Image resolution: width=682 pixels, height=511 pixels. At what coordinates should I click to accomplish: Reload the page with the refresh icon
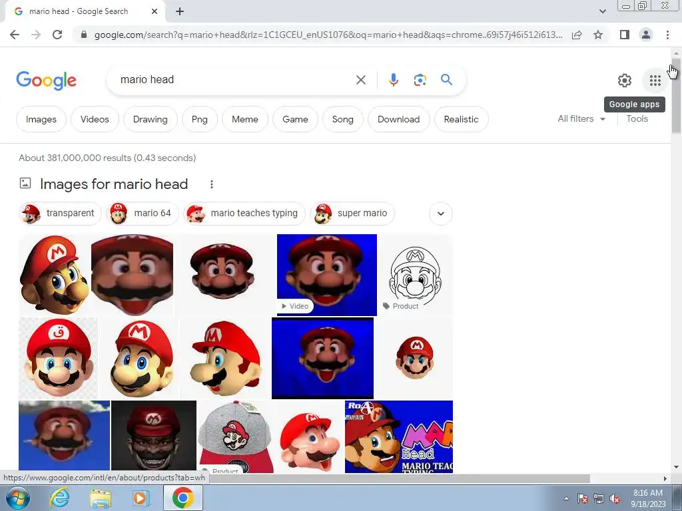(57, 35)
